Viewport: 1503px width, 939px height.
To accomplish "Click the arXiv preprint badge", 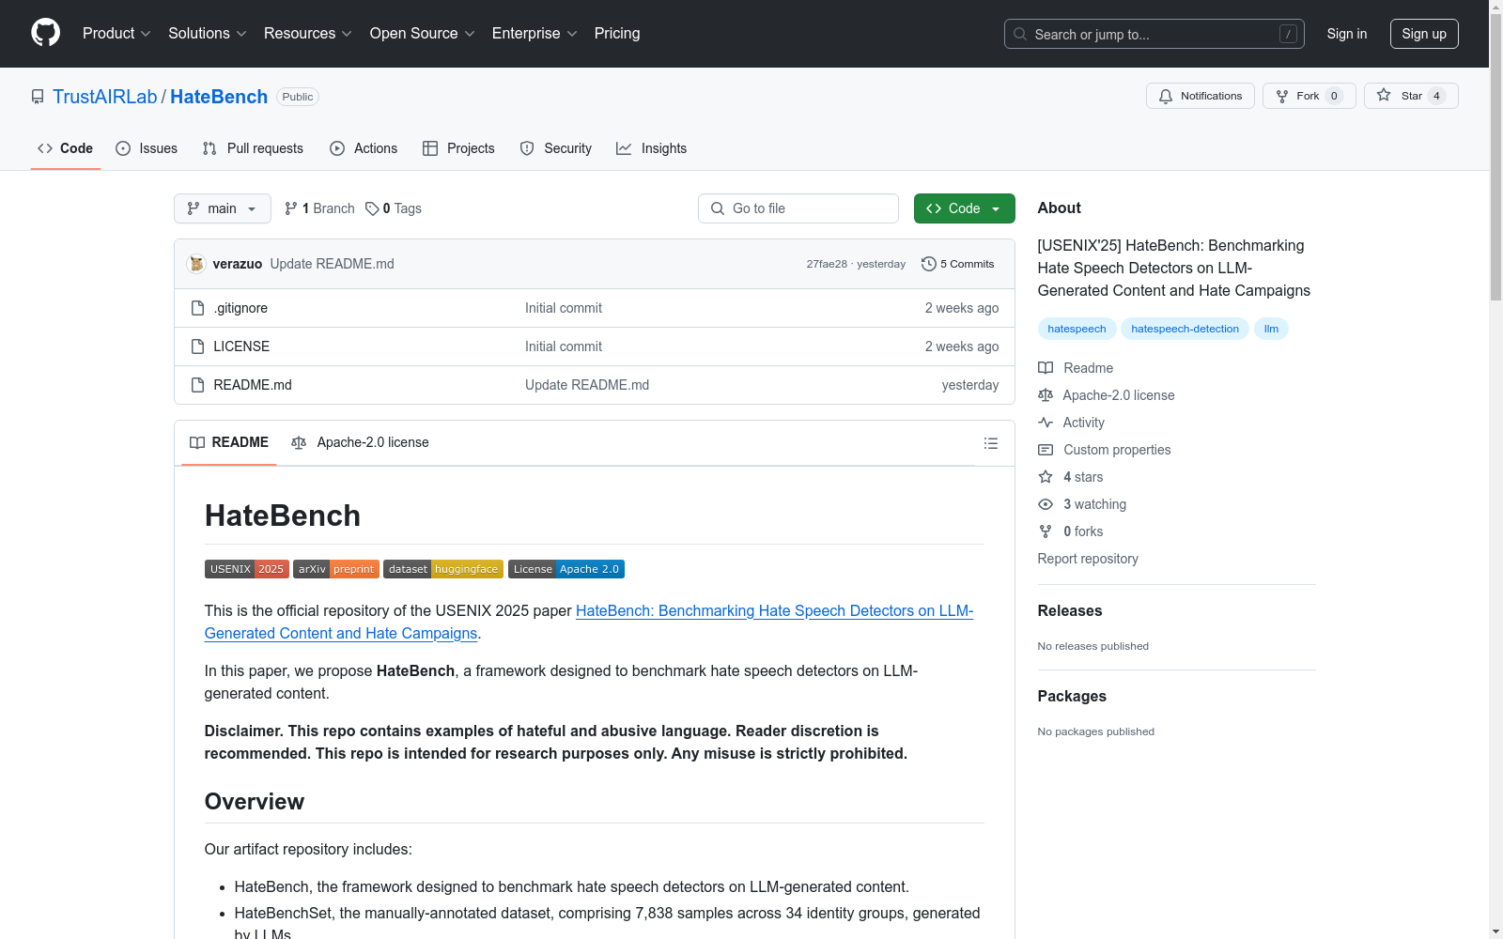I will point(336,569).
